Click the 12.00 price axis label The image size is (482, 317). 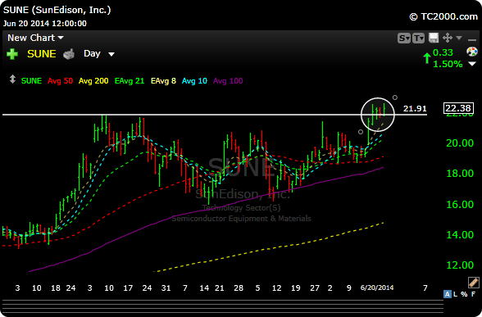[460, 265]
